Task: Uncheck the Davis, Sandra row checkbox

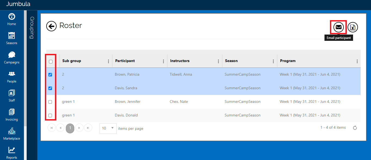Action: (50, 88)
